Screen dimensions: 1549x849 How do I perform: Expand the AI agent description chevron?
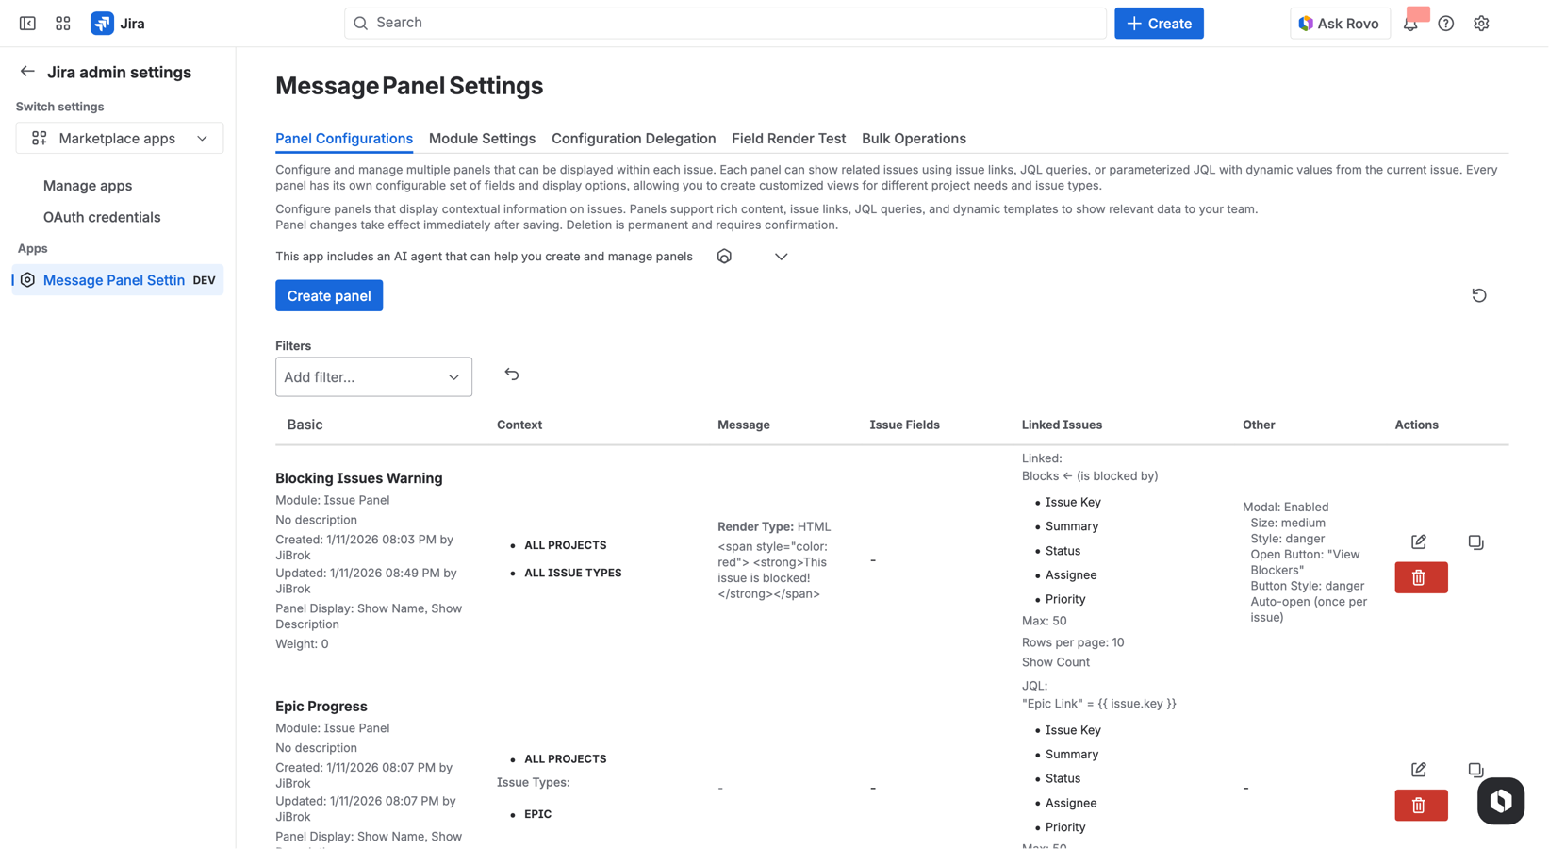point(781,256)
